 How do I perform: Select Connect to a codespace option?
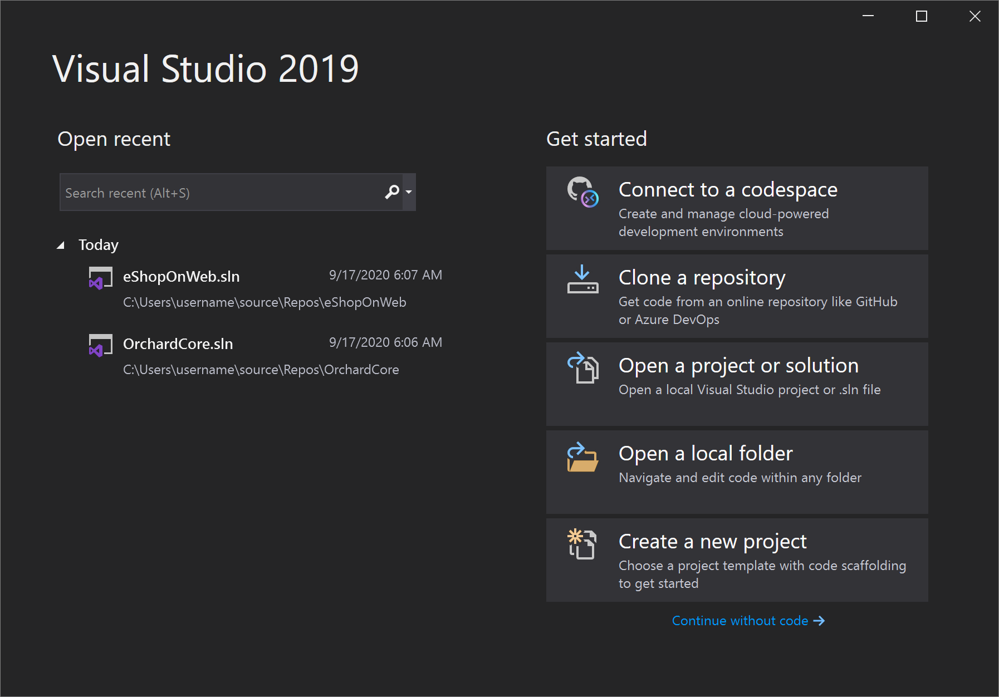tap(737, 209)
